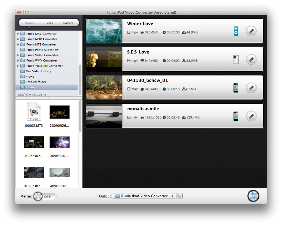Click the file browser vertical scrollbar

(80, 116)
